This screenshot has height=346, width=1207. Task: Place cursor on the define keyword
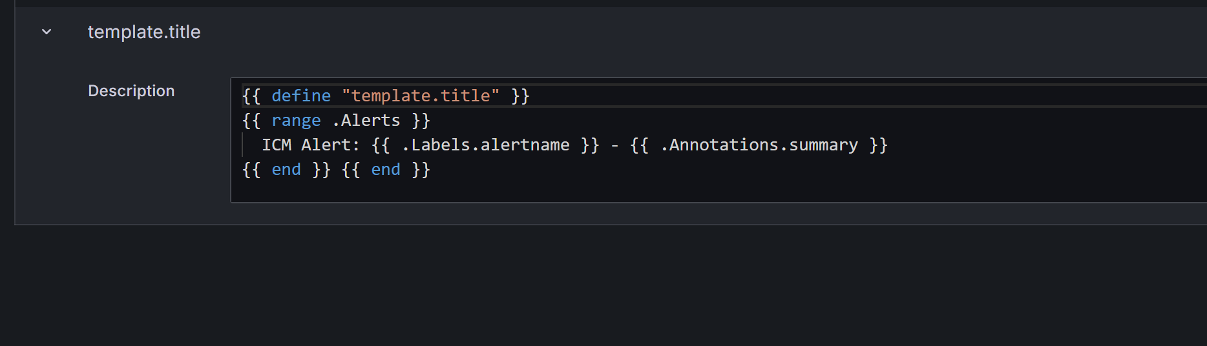[x=300, y=96]
